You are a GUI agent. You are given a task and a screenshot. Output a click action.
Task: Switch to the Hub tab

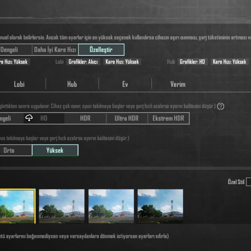pyautogui.click(x=72, y=84)
